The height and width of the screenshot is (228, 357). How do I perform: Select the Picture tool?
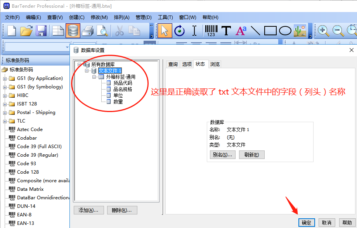pos(300,31)
